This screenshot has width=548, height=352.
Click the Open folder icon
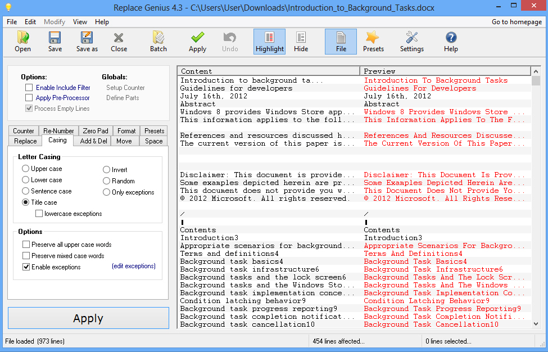pyautogui.click(x=22, y=42)
